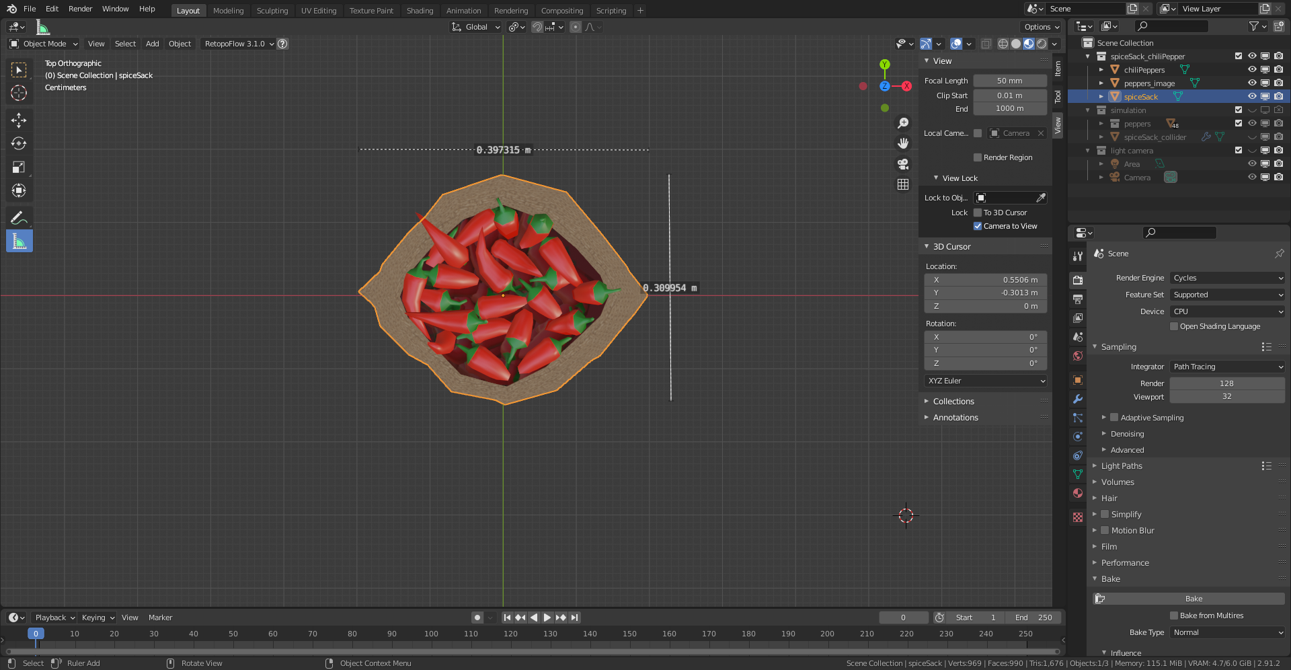Viewport: 1291px width, 670px height.
Task: Open the Render menu
Action: pyautogui.click(x=80, y=9)
